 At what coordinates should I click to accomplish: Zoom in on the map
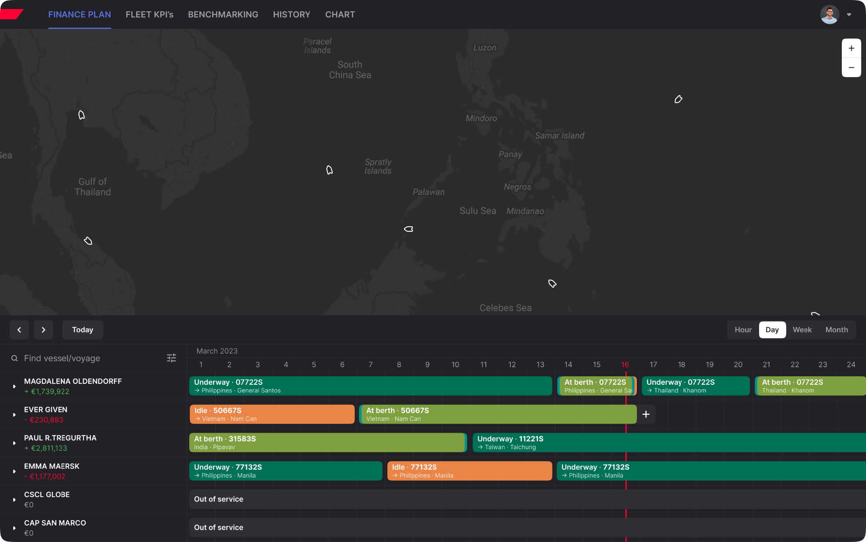(851, 47)
